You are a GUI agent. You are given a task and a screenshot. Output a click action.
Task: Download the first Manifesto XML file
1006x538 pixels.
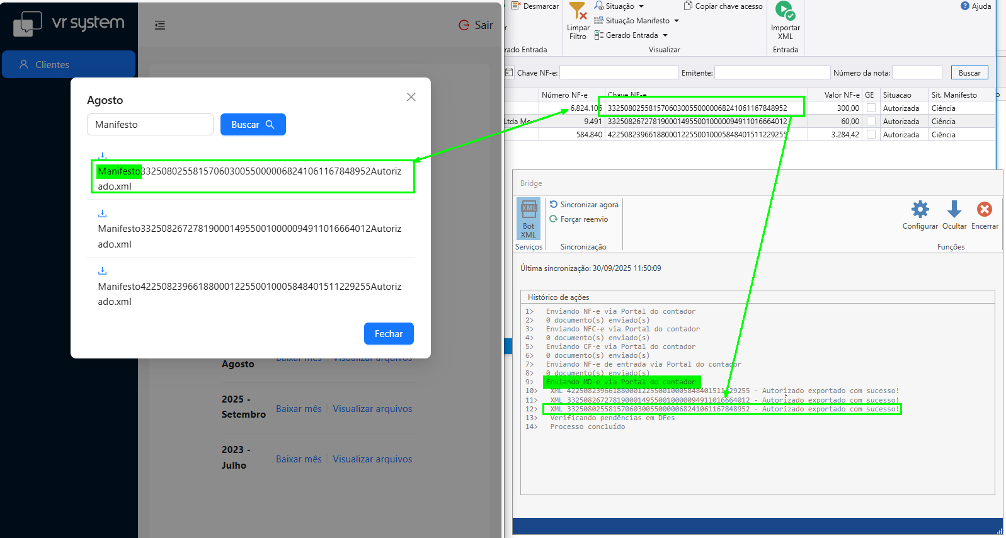[x=103, y=156]
